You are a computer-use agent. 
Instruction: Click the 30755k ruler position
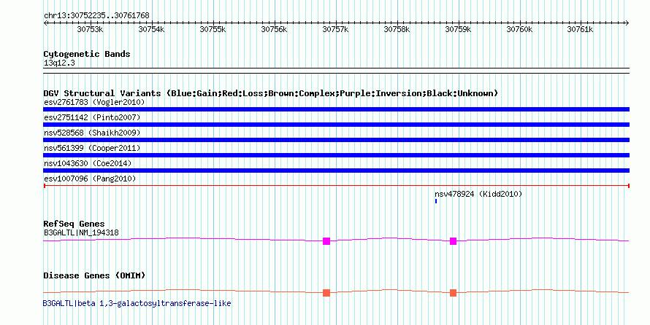click(x=213, y=29)
